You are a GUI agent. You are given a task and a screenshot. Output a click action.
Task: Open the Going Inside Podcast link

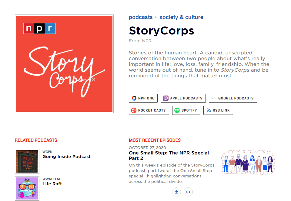[x=66, y=157]
